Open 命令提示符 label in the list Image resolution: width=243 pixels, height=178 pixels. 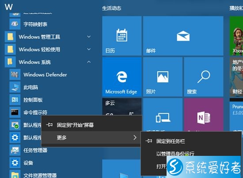(x=35, y=112)
